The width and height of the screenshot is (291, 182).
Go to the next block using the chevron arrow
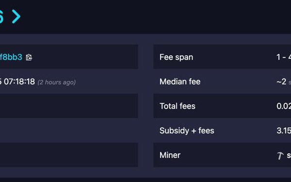[x=16, y=17]
